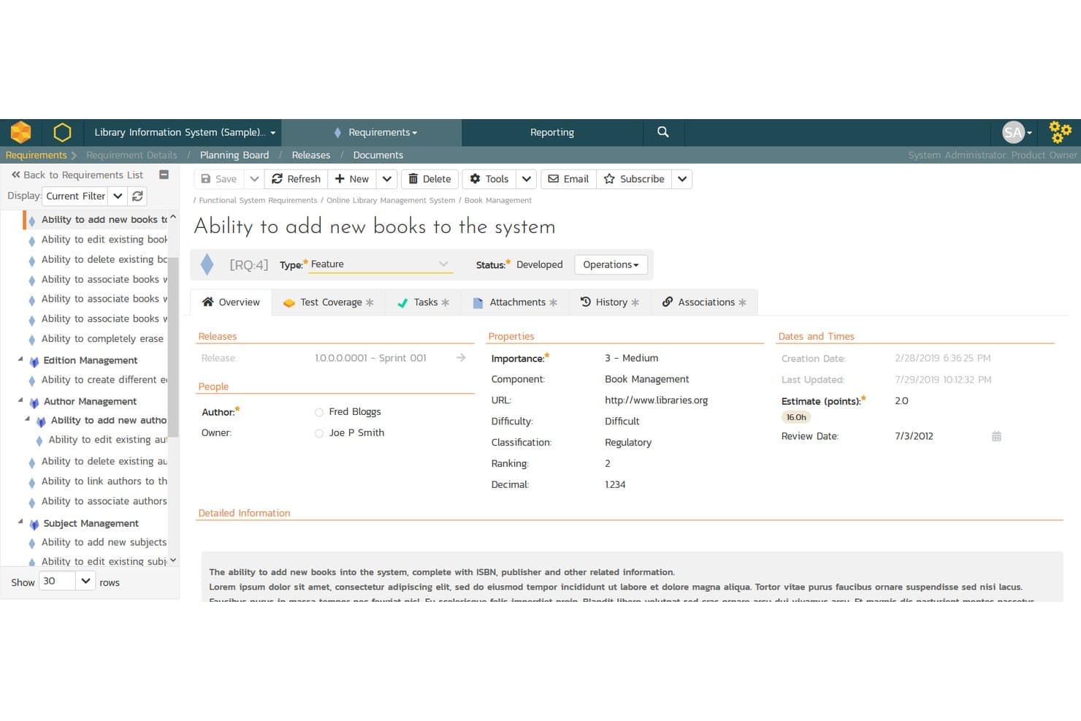This screenshot has height=721, width=1081.
Task: Click the New plus button
Action: tap(351, 179)
